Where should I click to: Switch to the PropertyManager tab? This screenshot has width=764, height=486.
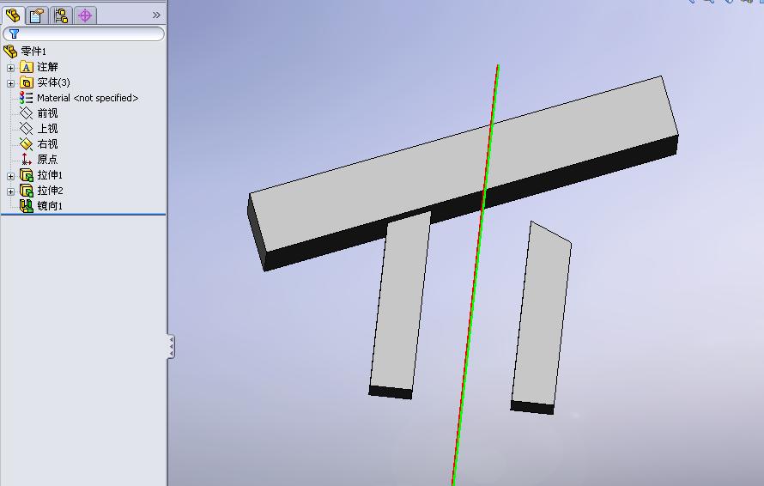click(37, 15)
